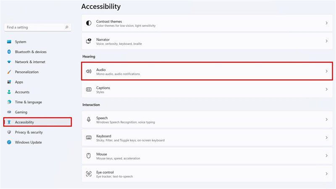The width and height of the screenshot is (336, 189).
Task: Click the Audio speaker icon
Action: tap(89, 71)
